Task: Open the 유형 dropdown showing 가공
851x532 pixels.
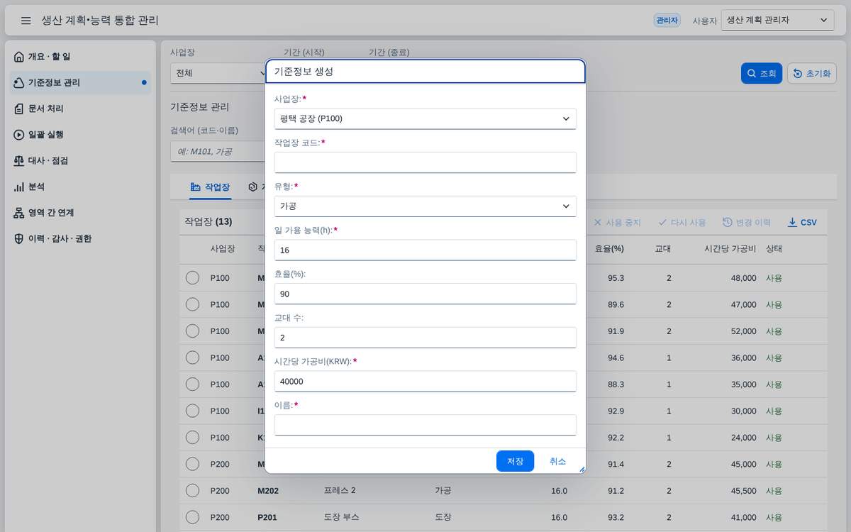Action: point(425,206)
